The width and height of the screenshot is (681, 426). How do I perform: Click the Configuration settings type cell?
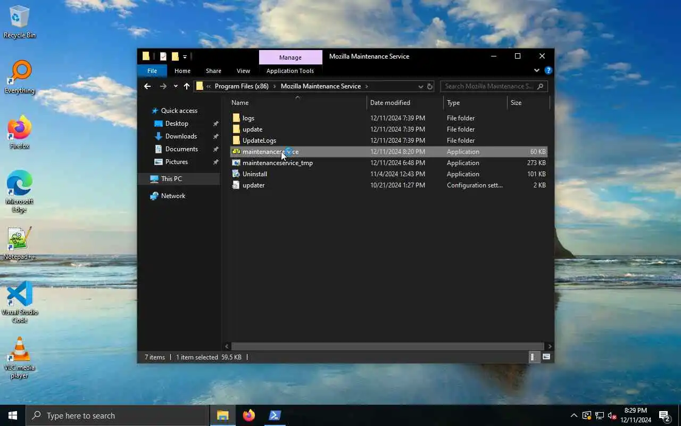[475, 185]
